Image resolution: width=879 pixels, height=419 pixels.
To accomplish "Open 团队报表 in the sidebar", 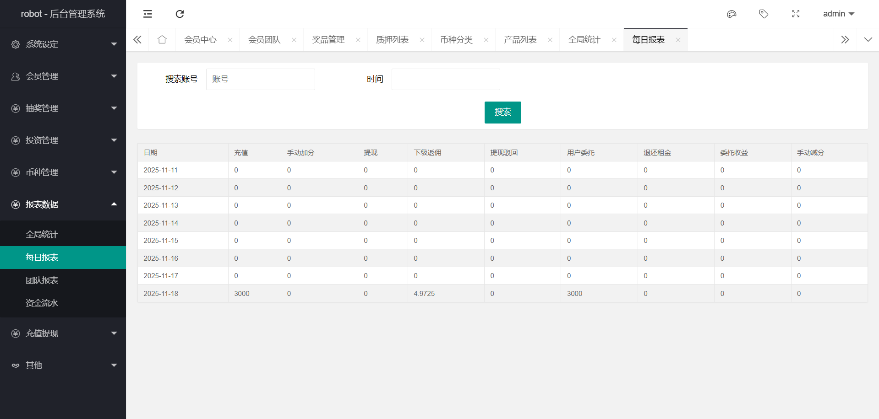I will pos(42,280).
